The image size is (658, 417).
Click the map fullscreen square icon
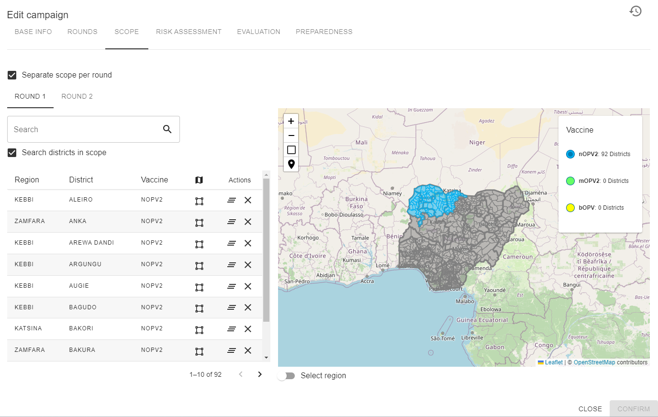coord(291,150)
